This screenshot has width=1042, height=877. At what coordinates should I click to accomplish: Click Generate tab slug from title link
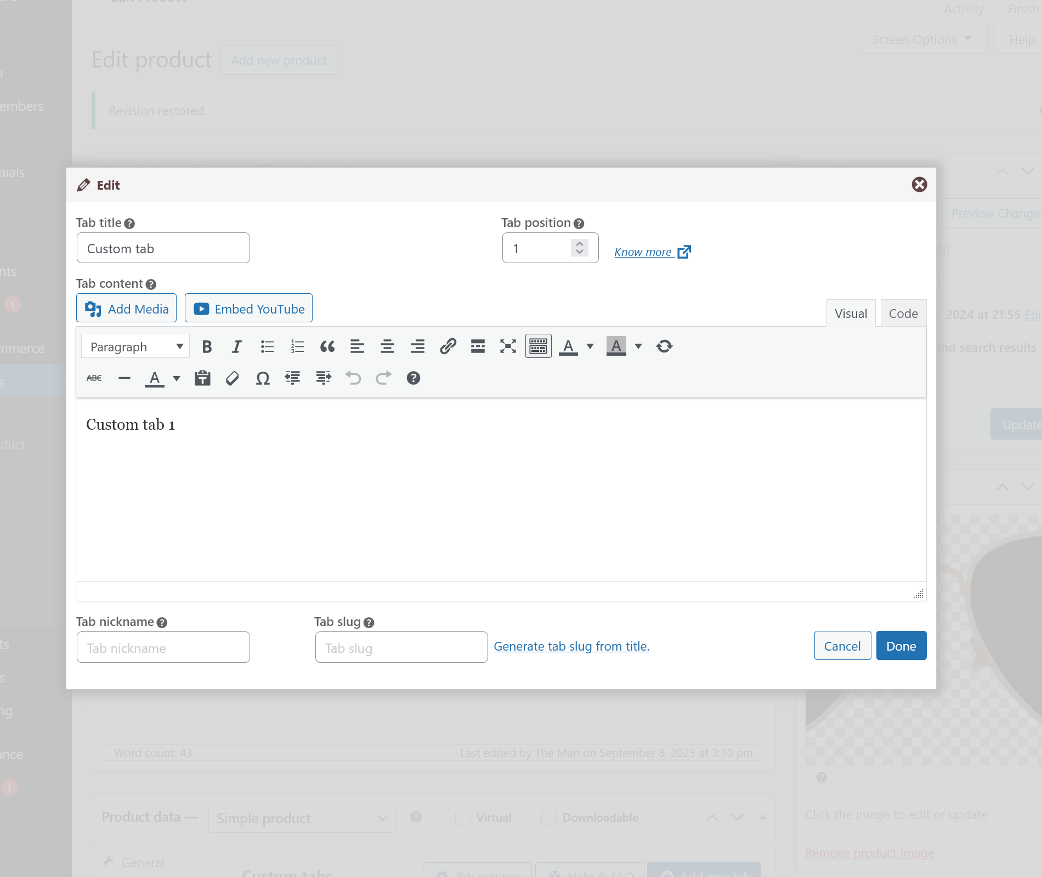pos(571,646)
